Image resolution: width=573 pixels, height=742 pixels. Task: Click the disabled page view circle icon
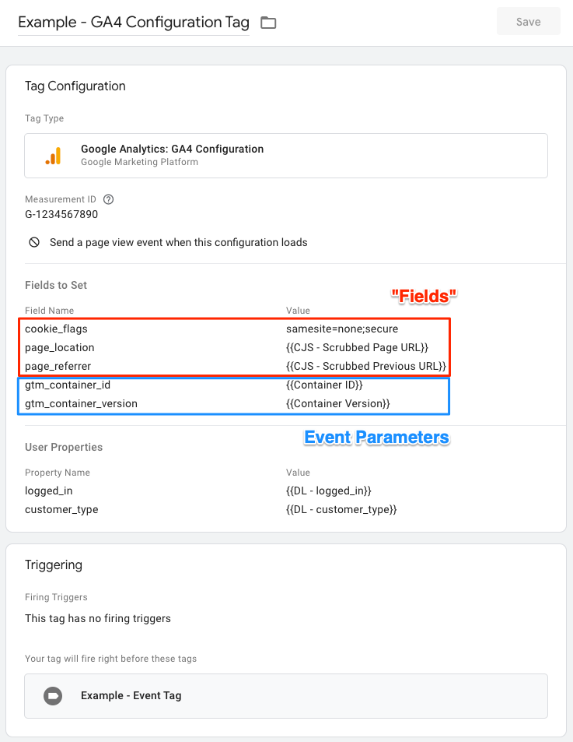(34, 242)
